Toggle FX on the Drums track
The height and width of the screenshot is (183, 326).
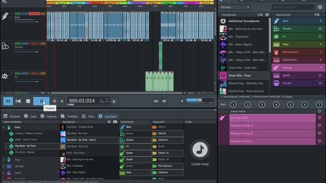click(43, 44)
